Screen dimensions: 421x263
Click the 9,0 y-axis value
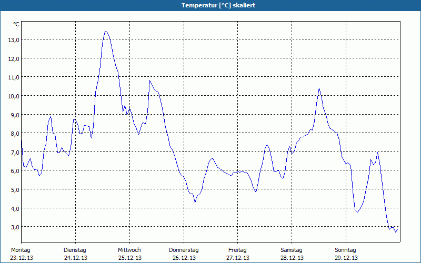[x=15, y=115]
